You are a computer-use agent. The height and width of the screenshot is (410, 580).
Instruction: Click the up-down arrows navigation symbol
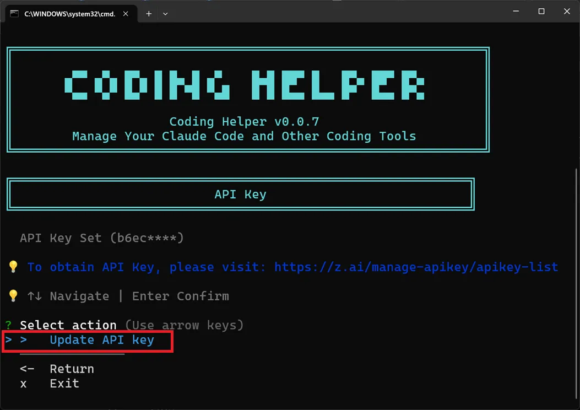[34, 296]
